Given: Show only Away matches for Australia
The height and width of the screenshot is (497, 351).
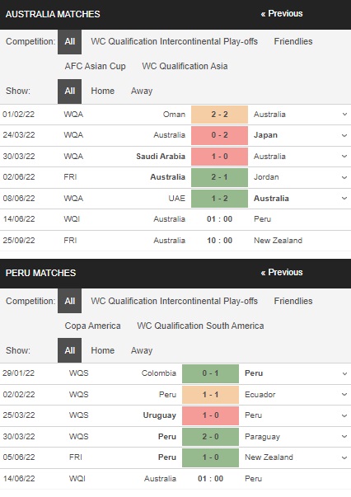Looking at the screenshot, I should 142,91.
